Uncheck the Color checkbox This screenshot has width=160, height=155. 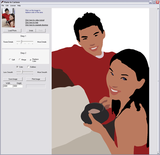click(17, 67)
